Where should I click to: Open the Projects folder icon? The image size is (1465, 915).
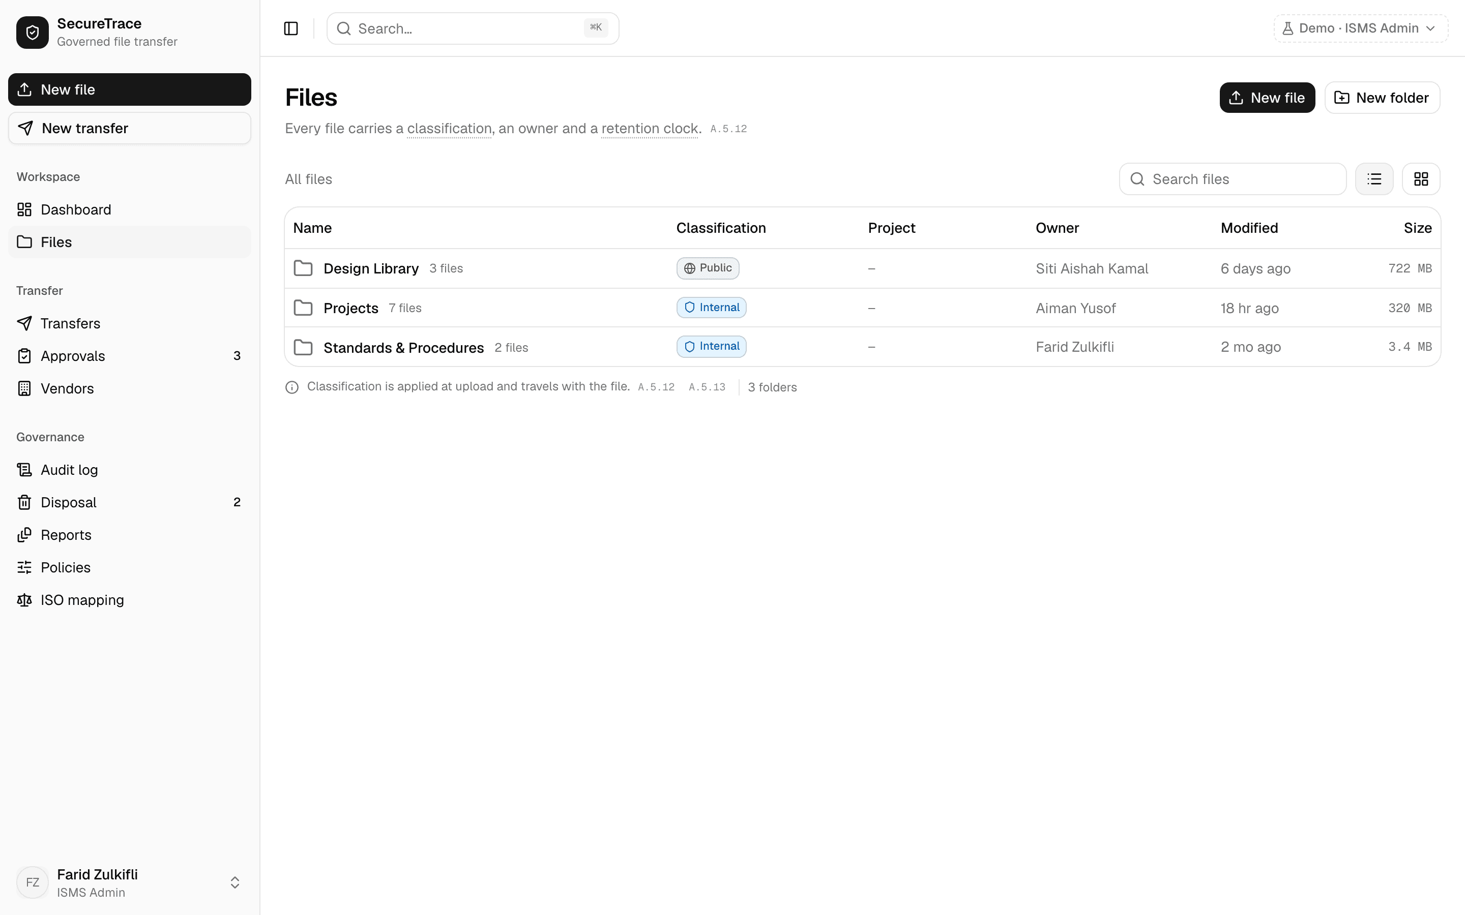coord(303,308)
